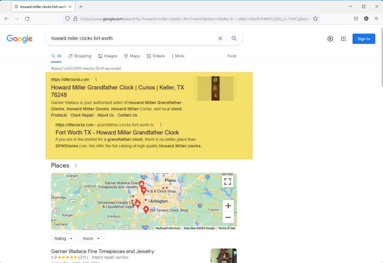Open the Firefox account icon
The height and width of the screenshot is (263, 383).
[x=366, y=19]
